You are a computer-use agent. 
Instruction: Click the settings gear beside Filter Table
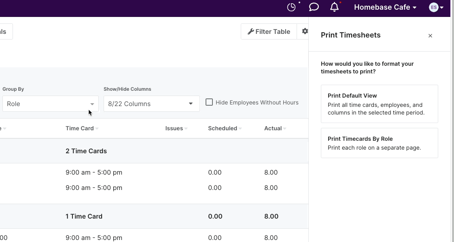tap(305, 31)
